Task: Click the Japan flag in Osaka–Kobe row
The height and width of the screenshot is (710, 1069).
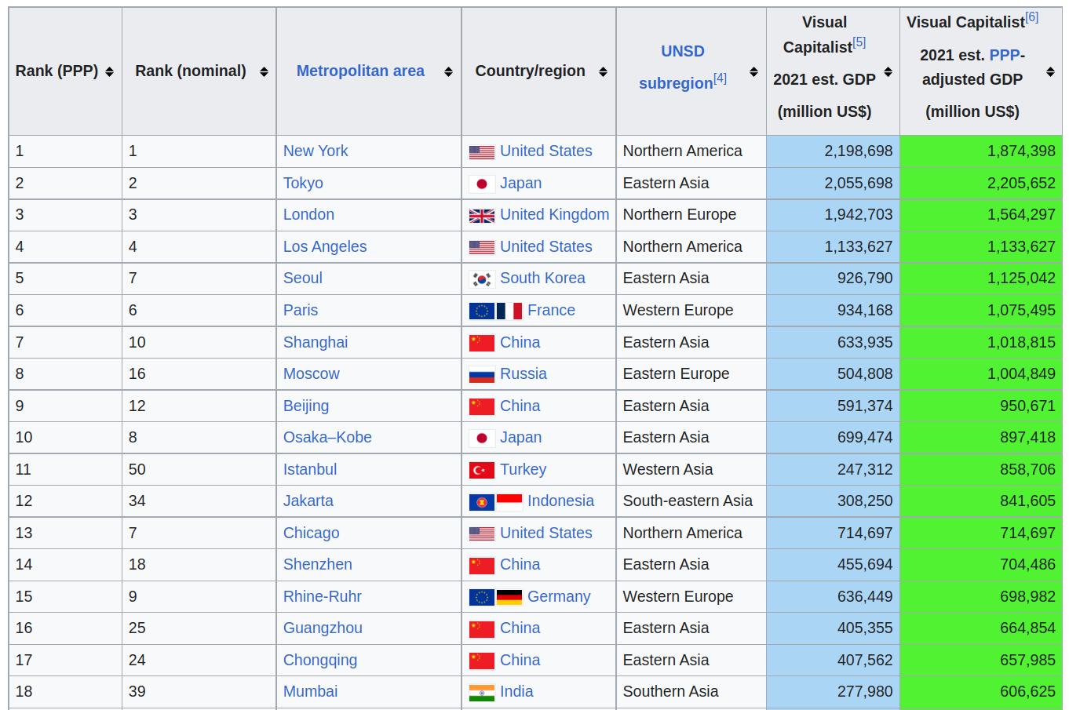Action: tap(482, 438)
